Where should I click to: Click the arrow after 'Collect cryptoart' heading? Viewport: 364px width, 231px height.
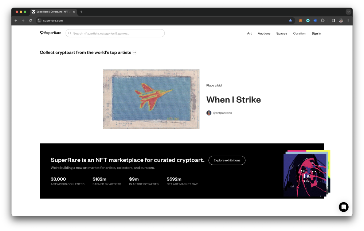(135, 52)
